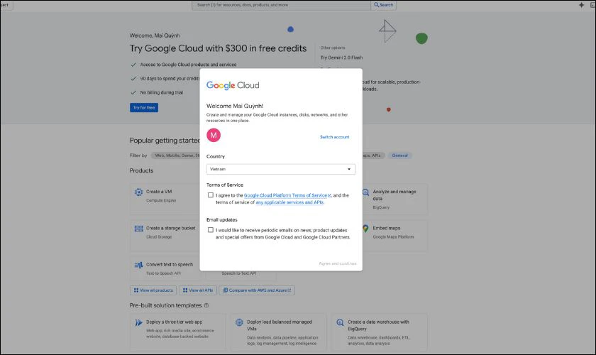Click the BigQuery Analyze and manage data icon
596x355 pixels.
tap(365, 192)
